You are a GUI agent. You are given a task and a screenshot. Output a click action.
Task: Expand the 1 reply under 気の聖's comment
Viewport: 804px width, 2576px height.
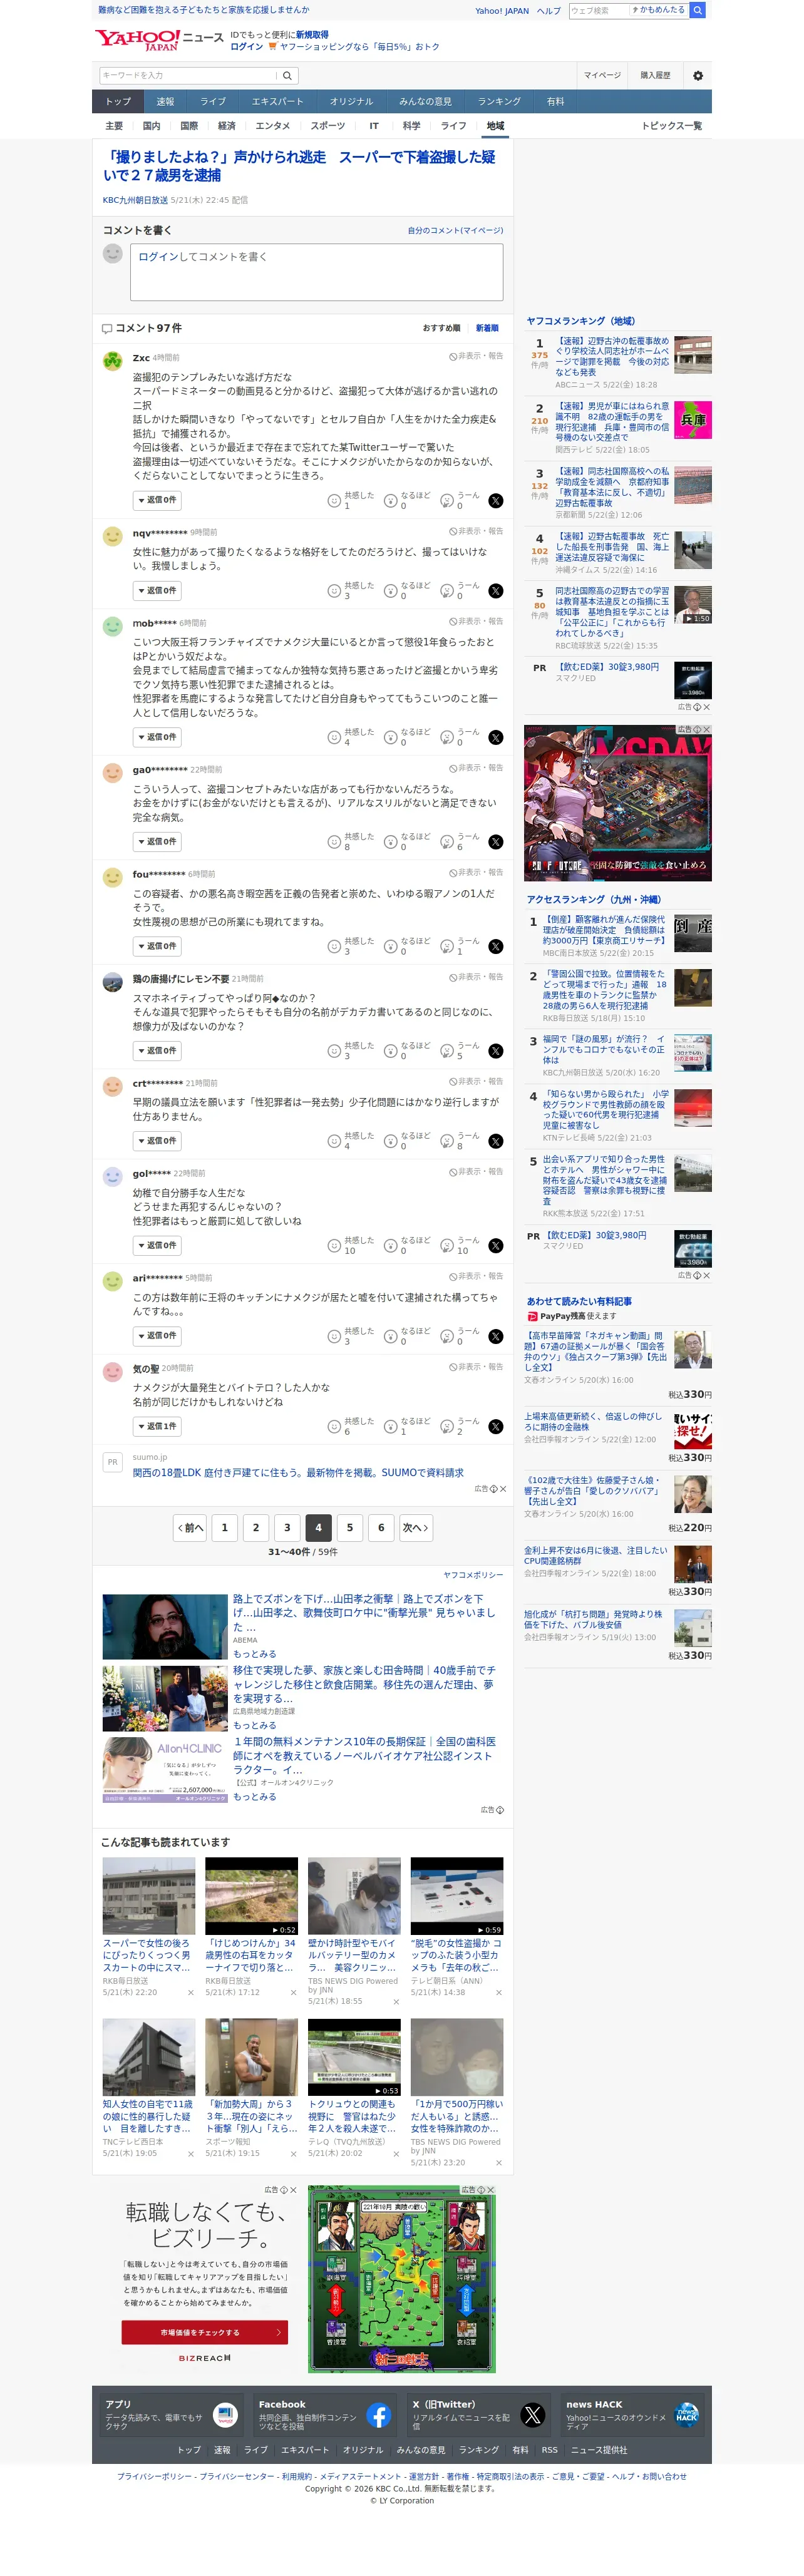157,1426
